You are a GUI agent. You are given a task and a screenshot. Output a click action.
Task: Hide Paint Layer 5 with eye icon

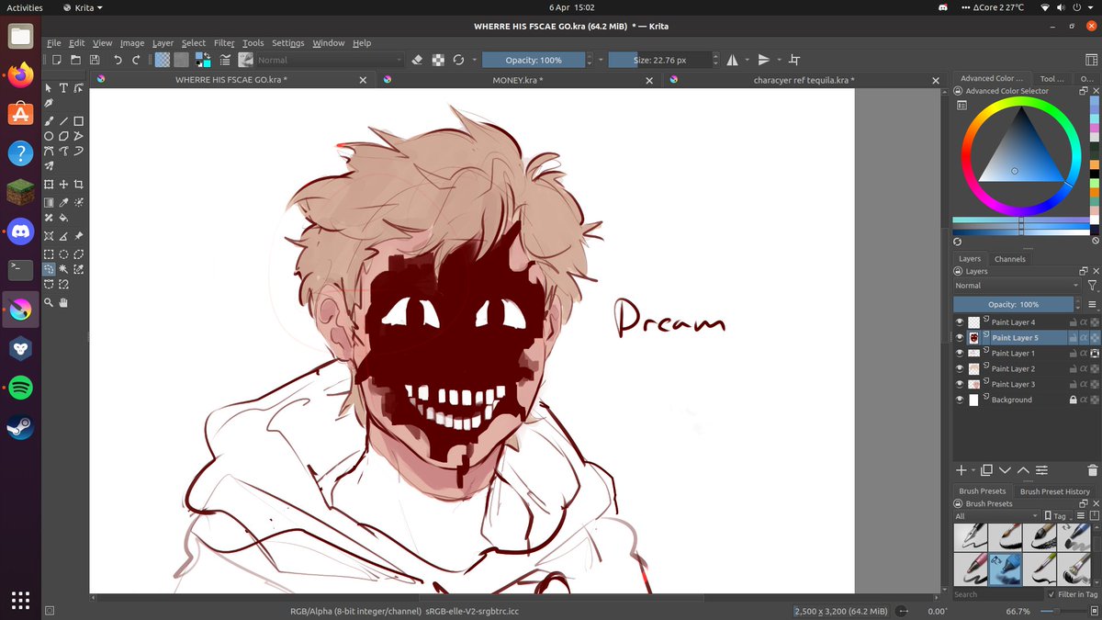[x=960, y=337]
